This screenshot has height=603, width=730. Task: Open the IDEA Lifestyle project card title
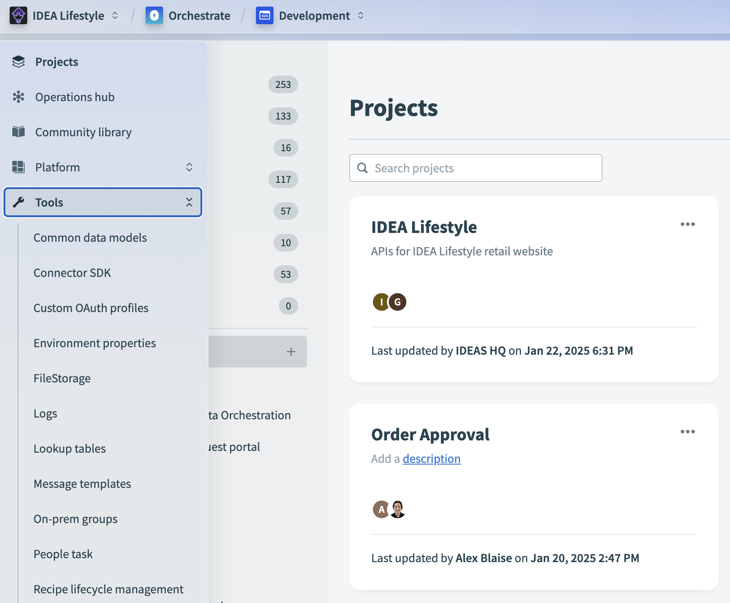(424, 227)
